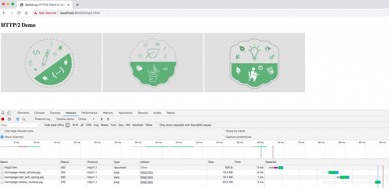Open the Performance tab
Image resolution: width=389 pixels, height=188 pixels.
(x=90, y=113)
